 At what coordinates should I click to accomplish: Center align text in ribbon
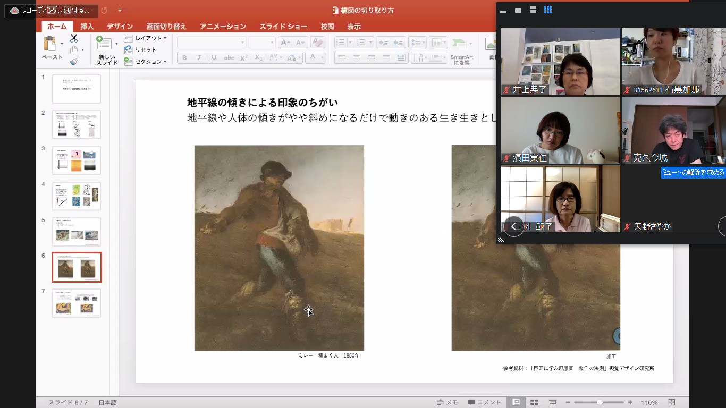tap(357, 58)
